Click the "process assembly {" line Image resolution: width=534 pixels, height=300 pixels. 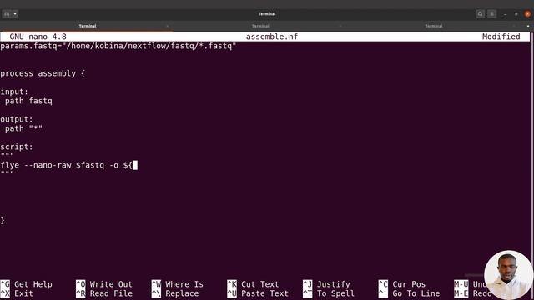[x=43, y=73]
